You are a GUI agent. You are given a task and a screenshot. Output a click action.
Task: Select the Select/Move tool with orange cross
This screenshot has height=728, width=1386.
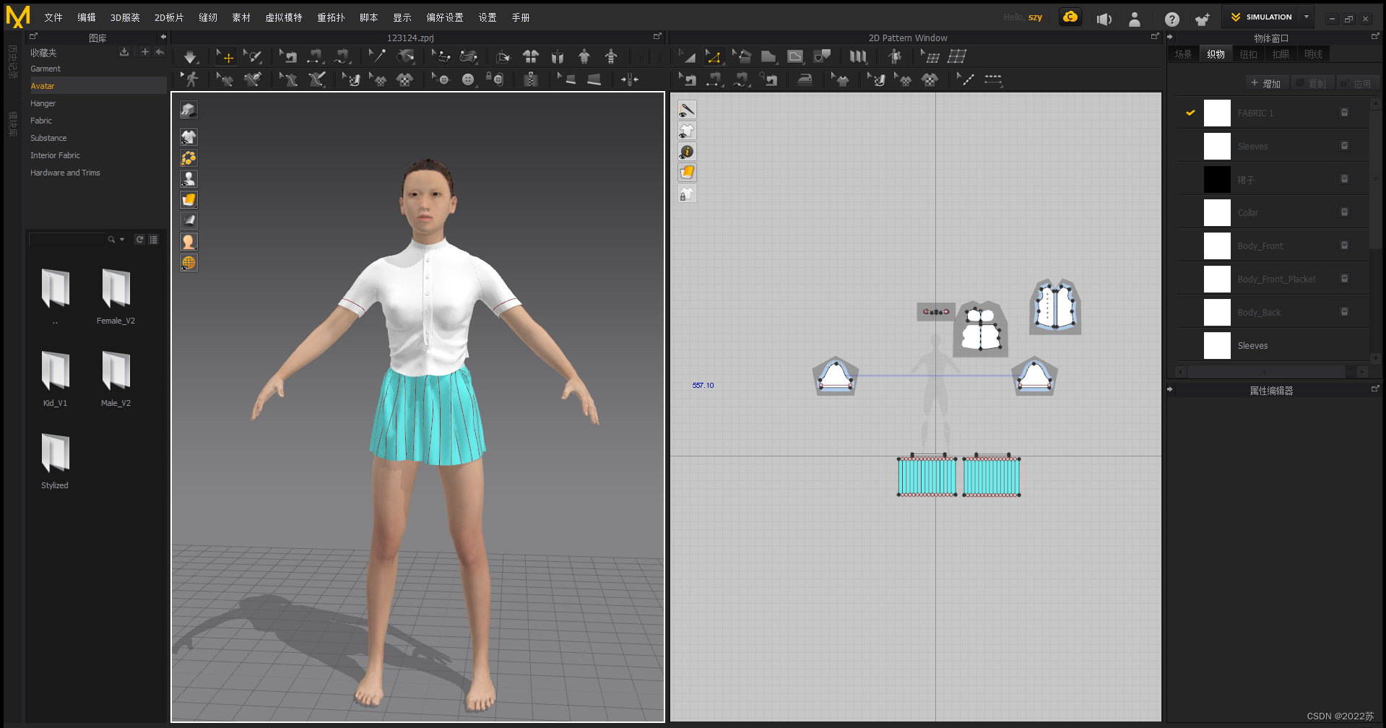[x=225, y=57]
